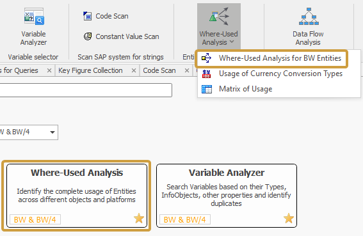Launch Code Scan from the ribbon
This screenshot has width=363, height=236.
tap(106, 16)
